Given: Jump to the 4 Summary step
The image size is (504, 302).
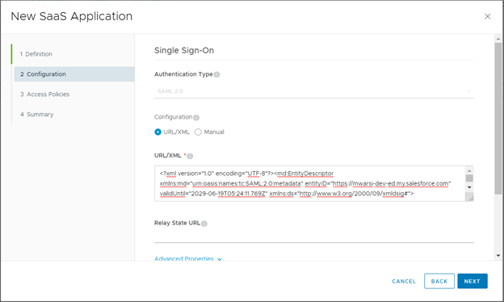Looking at the screenshot, I should pyautogui.click(x=36, y=115).
